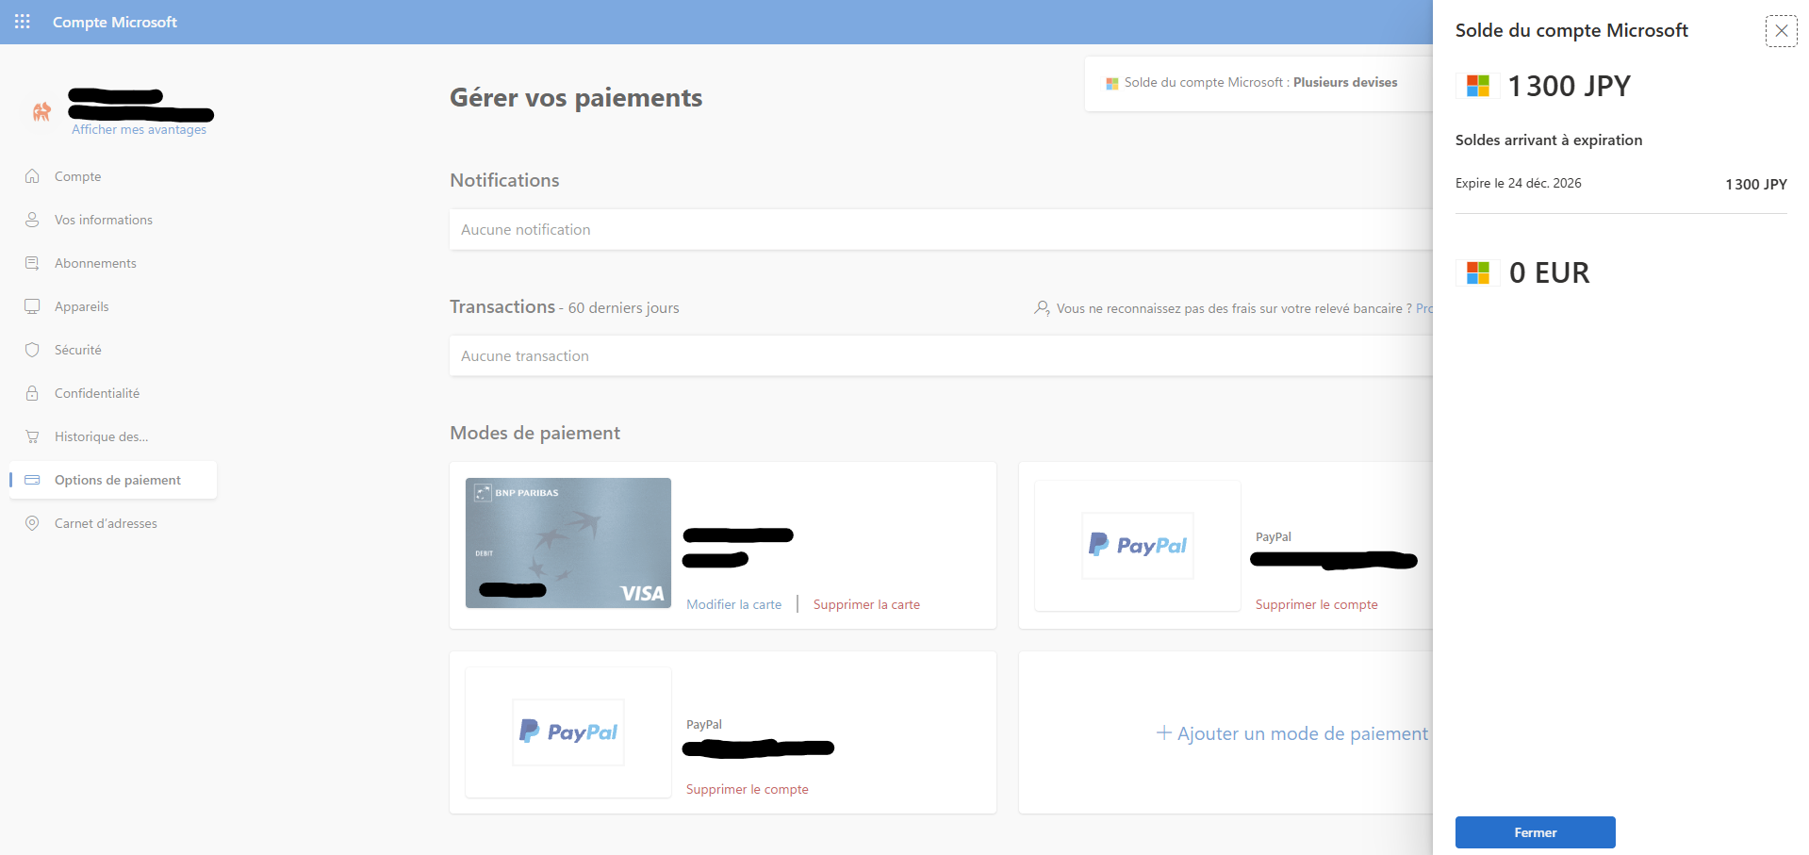The width and height of the screenshot is (1809, 855).
Task: Open the Abonnements section
Action: pyautogui.click(x=95, y=263)
